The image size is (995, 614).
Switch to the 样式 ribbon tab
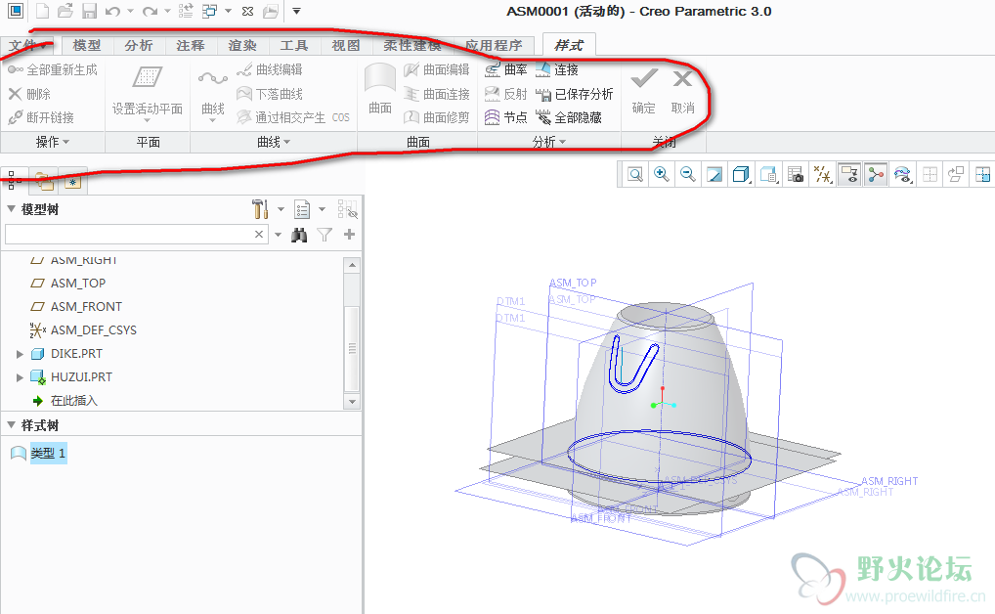click(569, 45)
